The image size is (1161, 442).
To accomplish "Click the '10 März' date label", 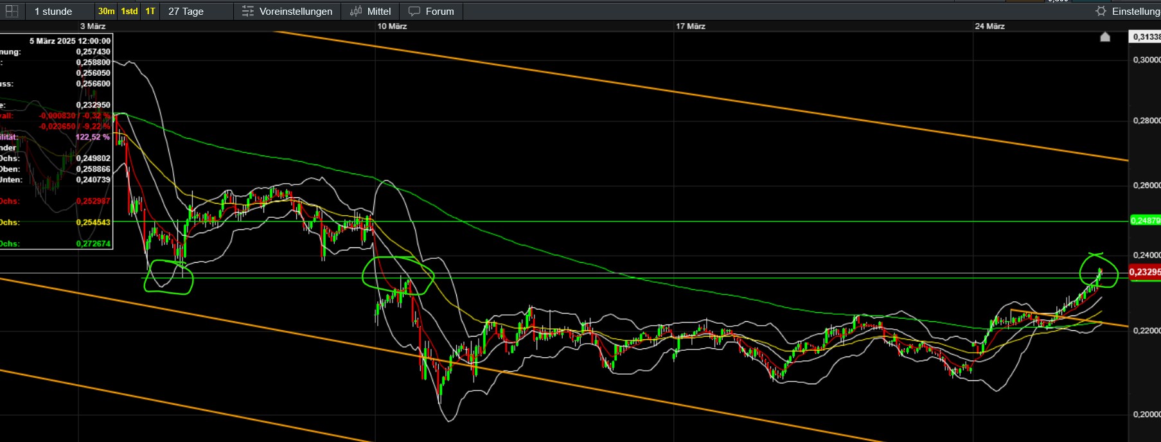I will click(x=392, y=26).
